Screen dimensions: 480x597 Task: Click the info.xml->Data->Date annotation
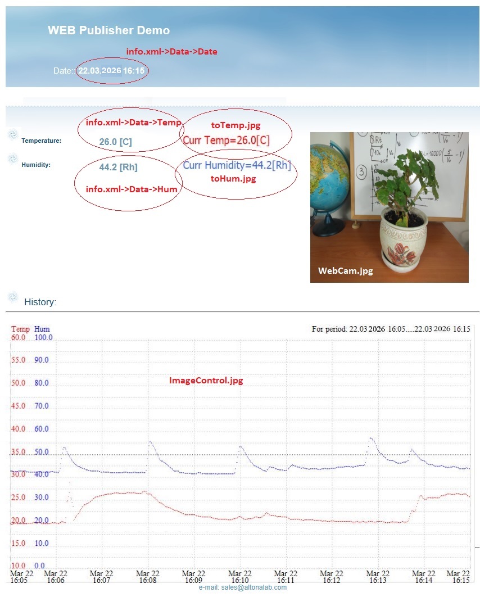click(171, 52)
